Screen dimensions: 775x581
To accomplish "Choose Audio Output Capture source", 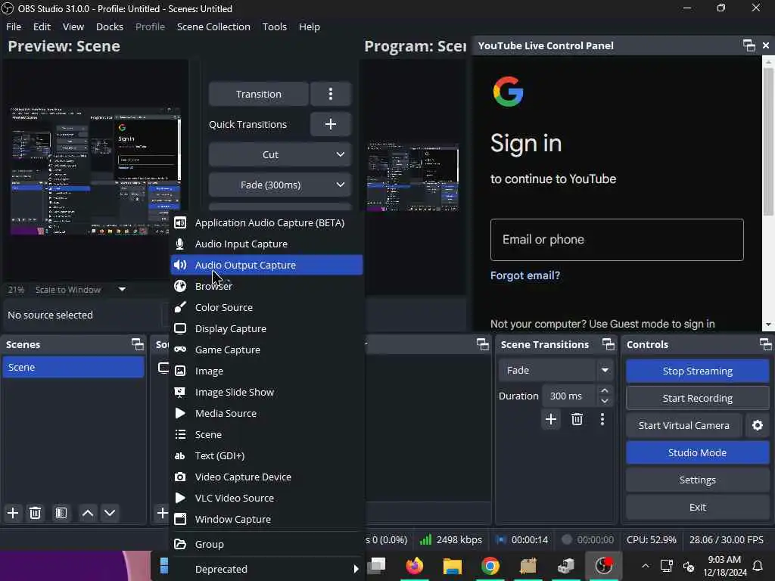I will (267, 265).
